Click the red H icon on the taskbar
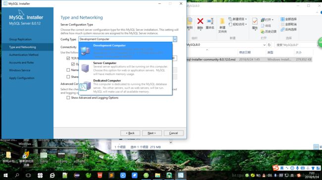The image size is (322, 180). coord(100,175)
